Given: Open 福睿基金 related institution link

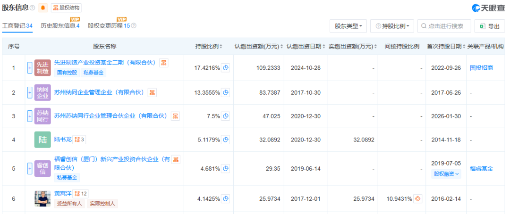Looking at the screenshot, I should pyautogui.click(x=481, y=169).
